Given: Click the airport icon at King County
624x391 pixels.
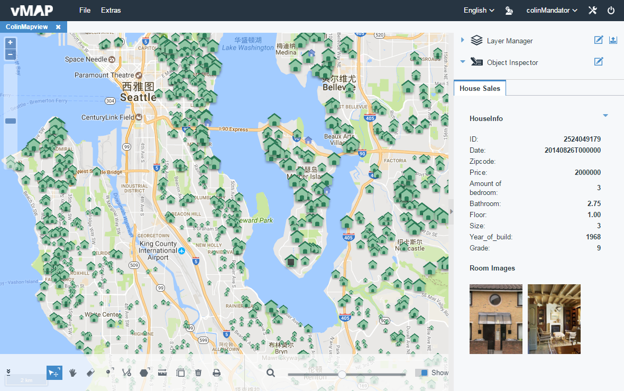Looking at the screenshot, I should pyautogui.click(x=181, y=250).
